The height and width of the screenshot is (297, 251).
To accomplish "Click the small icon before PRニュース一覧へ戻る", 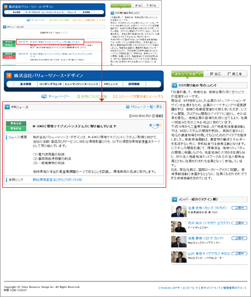I will (x=128, y=107).
